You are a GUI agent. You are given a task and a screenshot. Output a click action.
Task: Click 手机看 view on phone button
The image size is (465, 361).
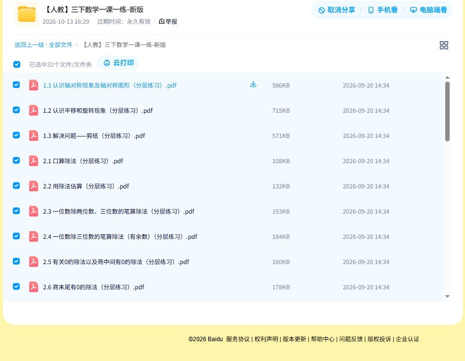click(382, 10)
